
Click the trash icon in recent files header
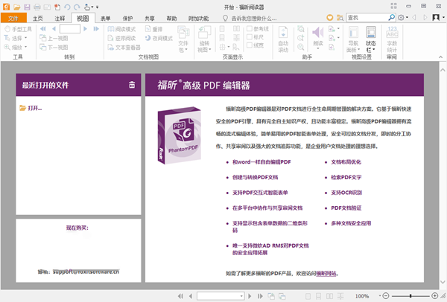click(132, 85)
